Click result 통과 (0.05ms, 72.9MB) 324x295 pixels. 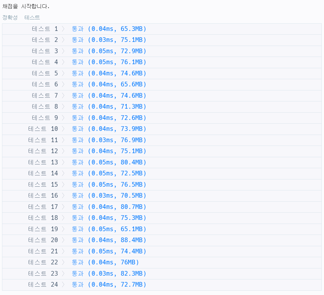pyautogui.click(x=109, y=51)
